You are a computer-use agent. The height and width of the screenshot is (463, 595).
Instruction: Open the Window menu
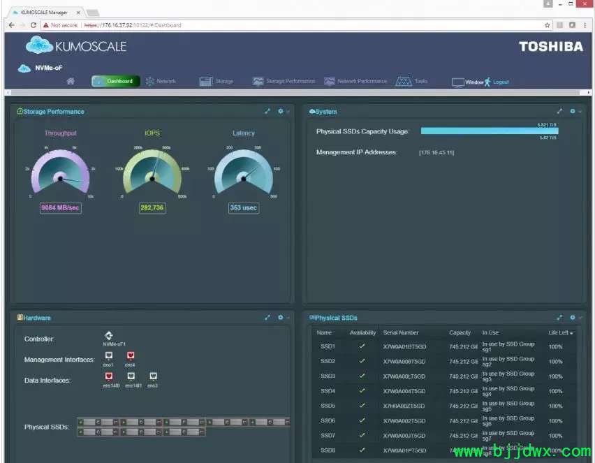(x=474, y=82)
